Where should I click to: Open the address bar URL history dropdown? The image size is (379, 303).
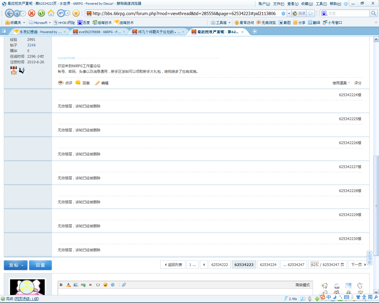(x=289, y=14)
